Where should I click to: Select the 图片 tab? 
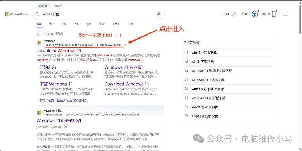tap(51, 24)
